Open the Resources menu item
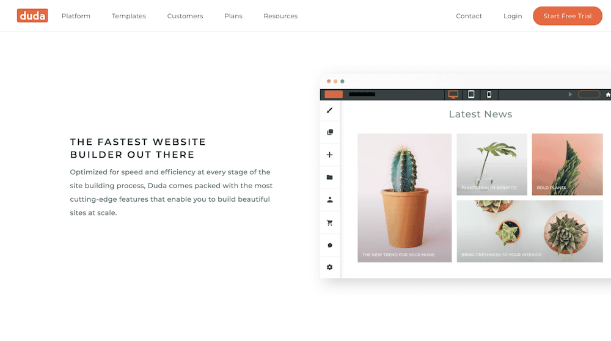Image resolution: width=611 pixels, height=341 pixels. [280, 16]
